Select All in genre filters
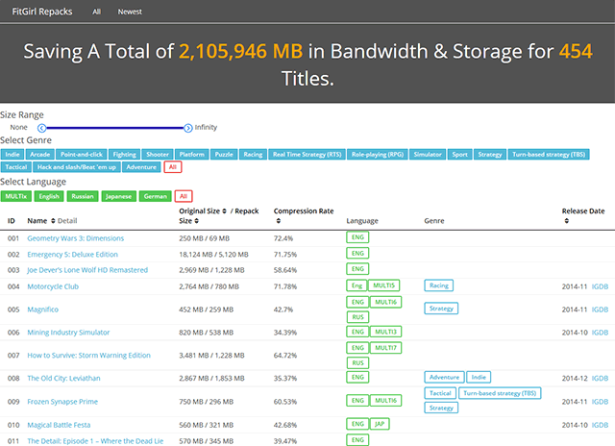The width and height of the screenshot is (615, 446). (172, 167)
